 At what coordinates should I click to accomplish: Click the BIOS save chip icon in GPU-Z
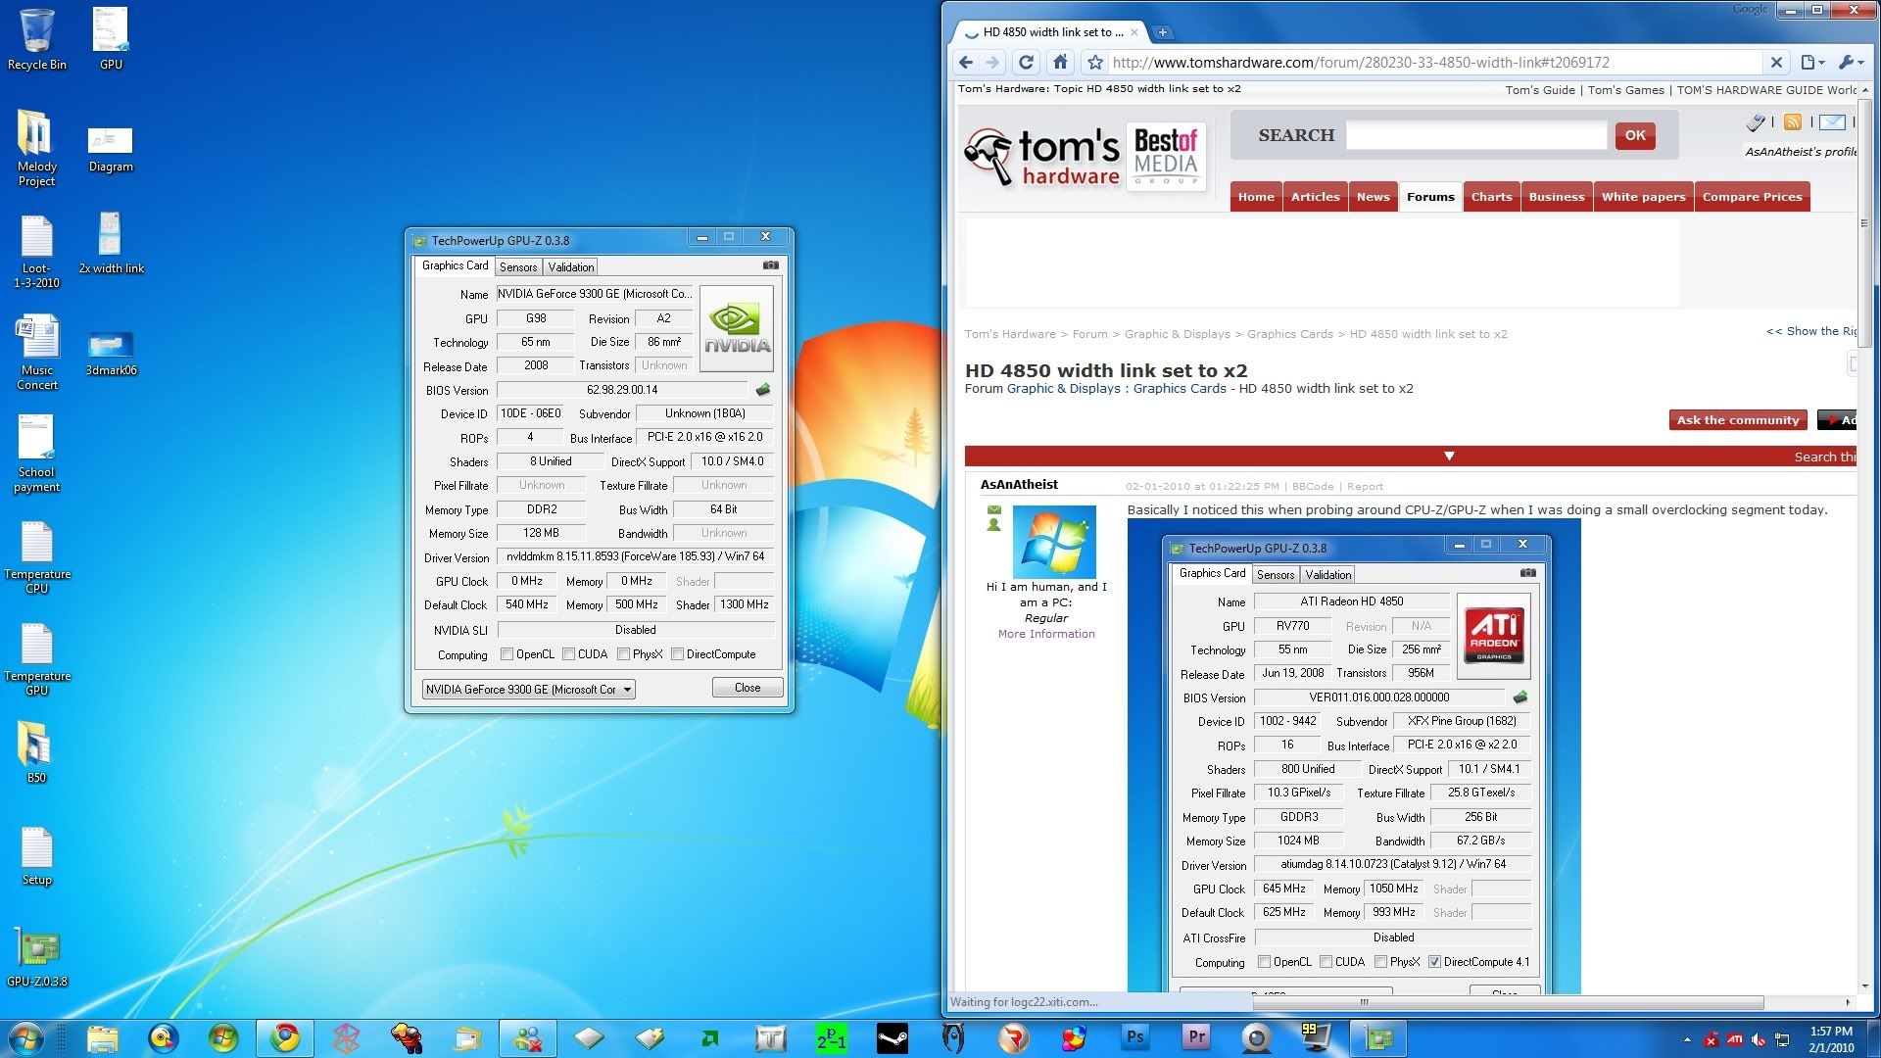763,390
